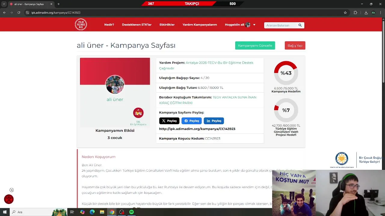Image resolution: width=385 pixels, height=216 pixels.
Task: Open Desteklenen STK'lar menu
Action: (x=137, y=25)
